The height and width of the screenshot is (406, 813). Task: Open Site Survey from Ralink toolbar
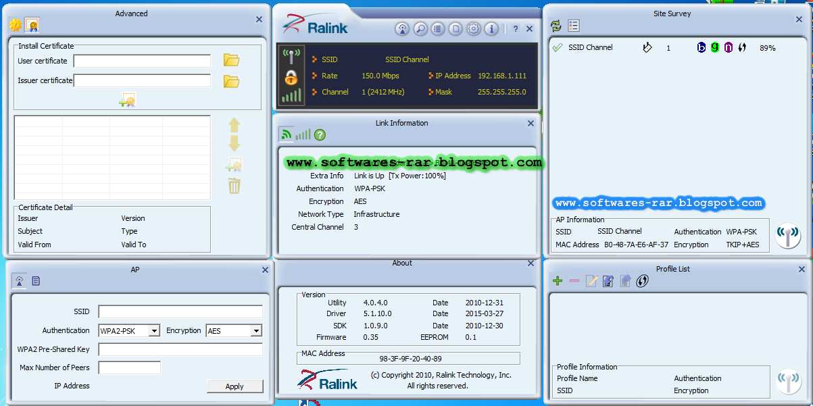click(x=403, y=29)
